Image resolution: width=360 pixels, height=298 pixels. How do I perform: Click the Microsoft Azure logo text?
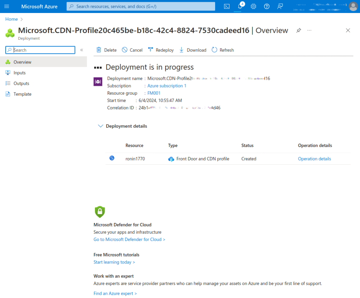click(x=39, y=6)
